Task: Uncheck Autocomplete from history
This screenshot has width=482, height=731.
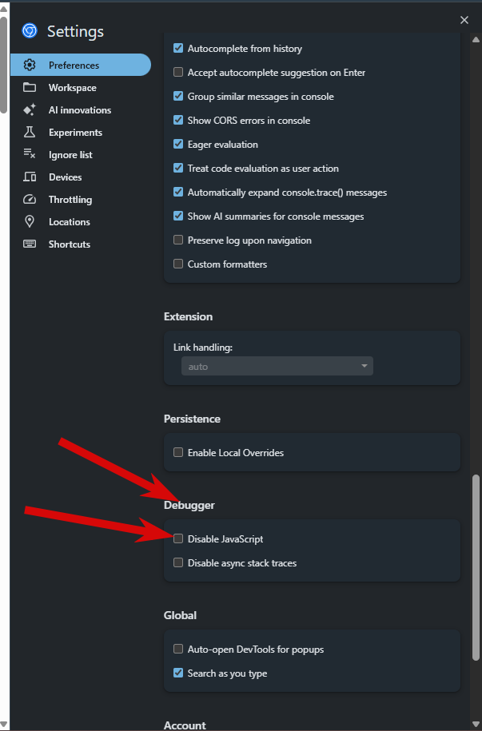Action: point(178,49)
